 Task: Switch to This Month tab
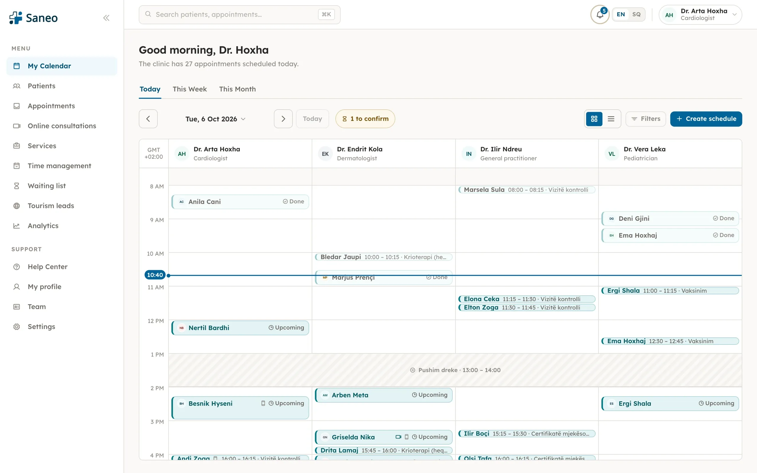tap(237, 89)
